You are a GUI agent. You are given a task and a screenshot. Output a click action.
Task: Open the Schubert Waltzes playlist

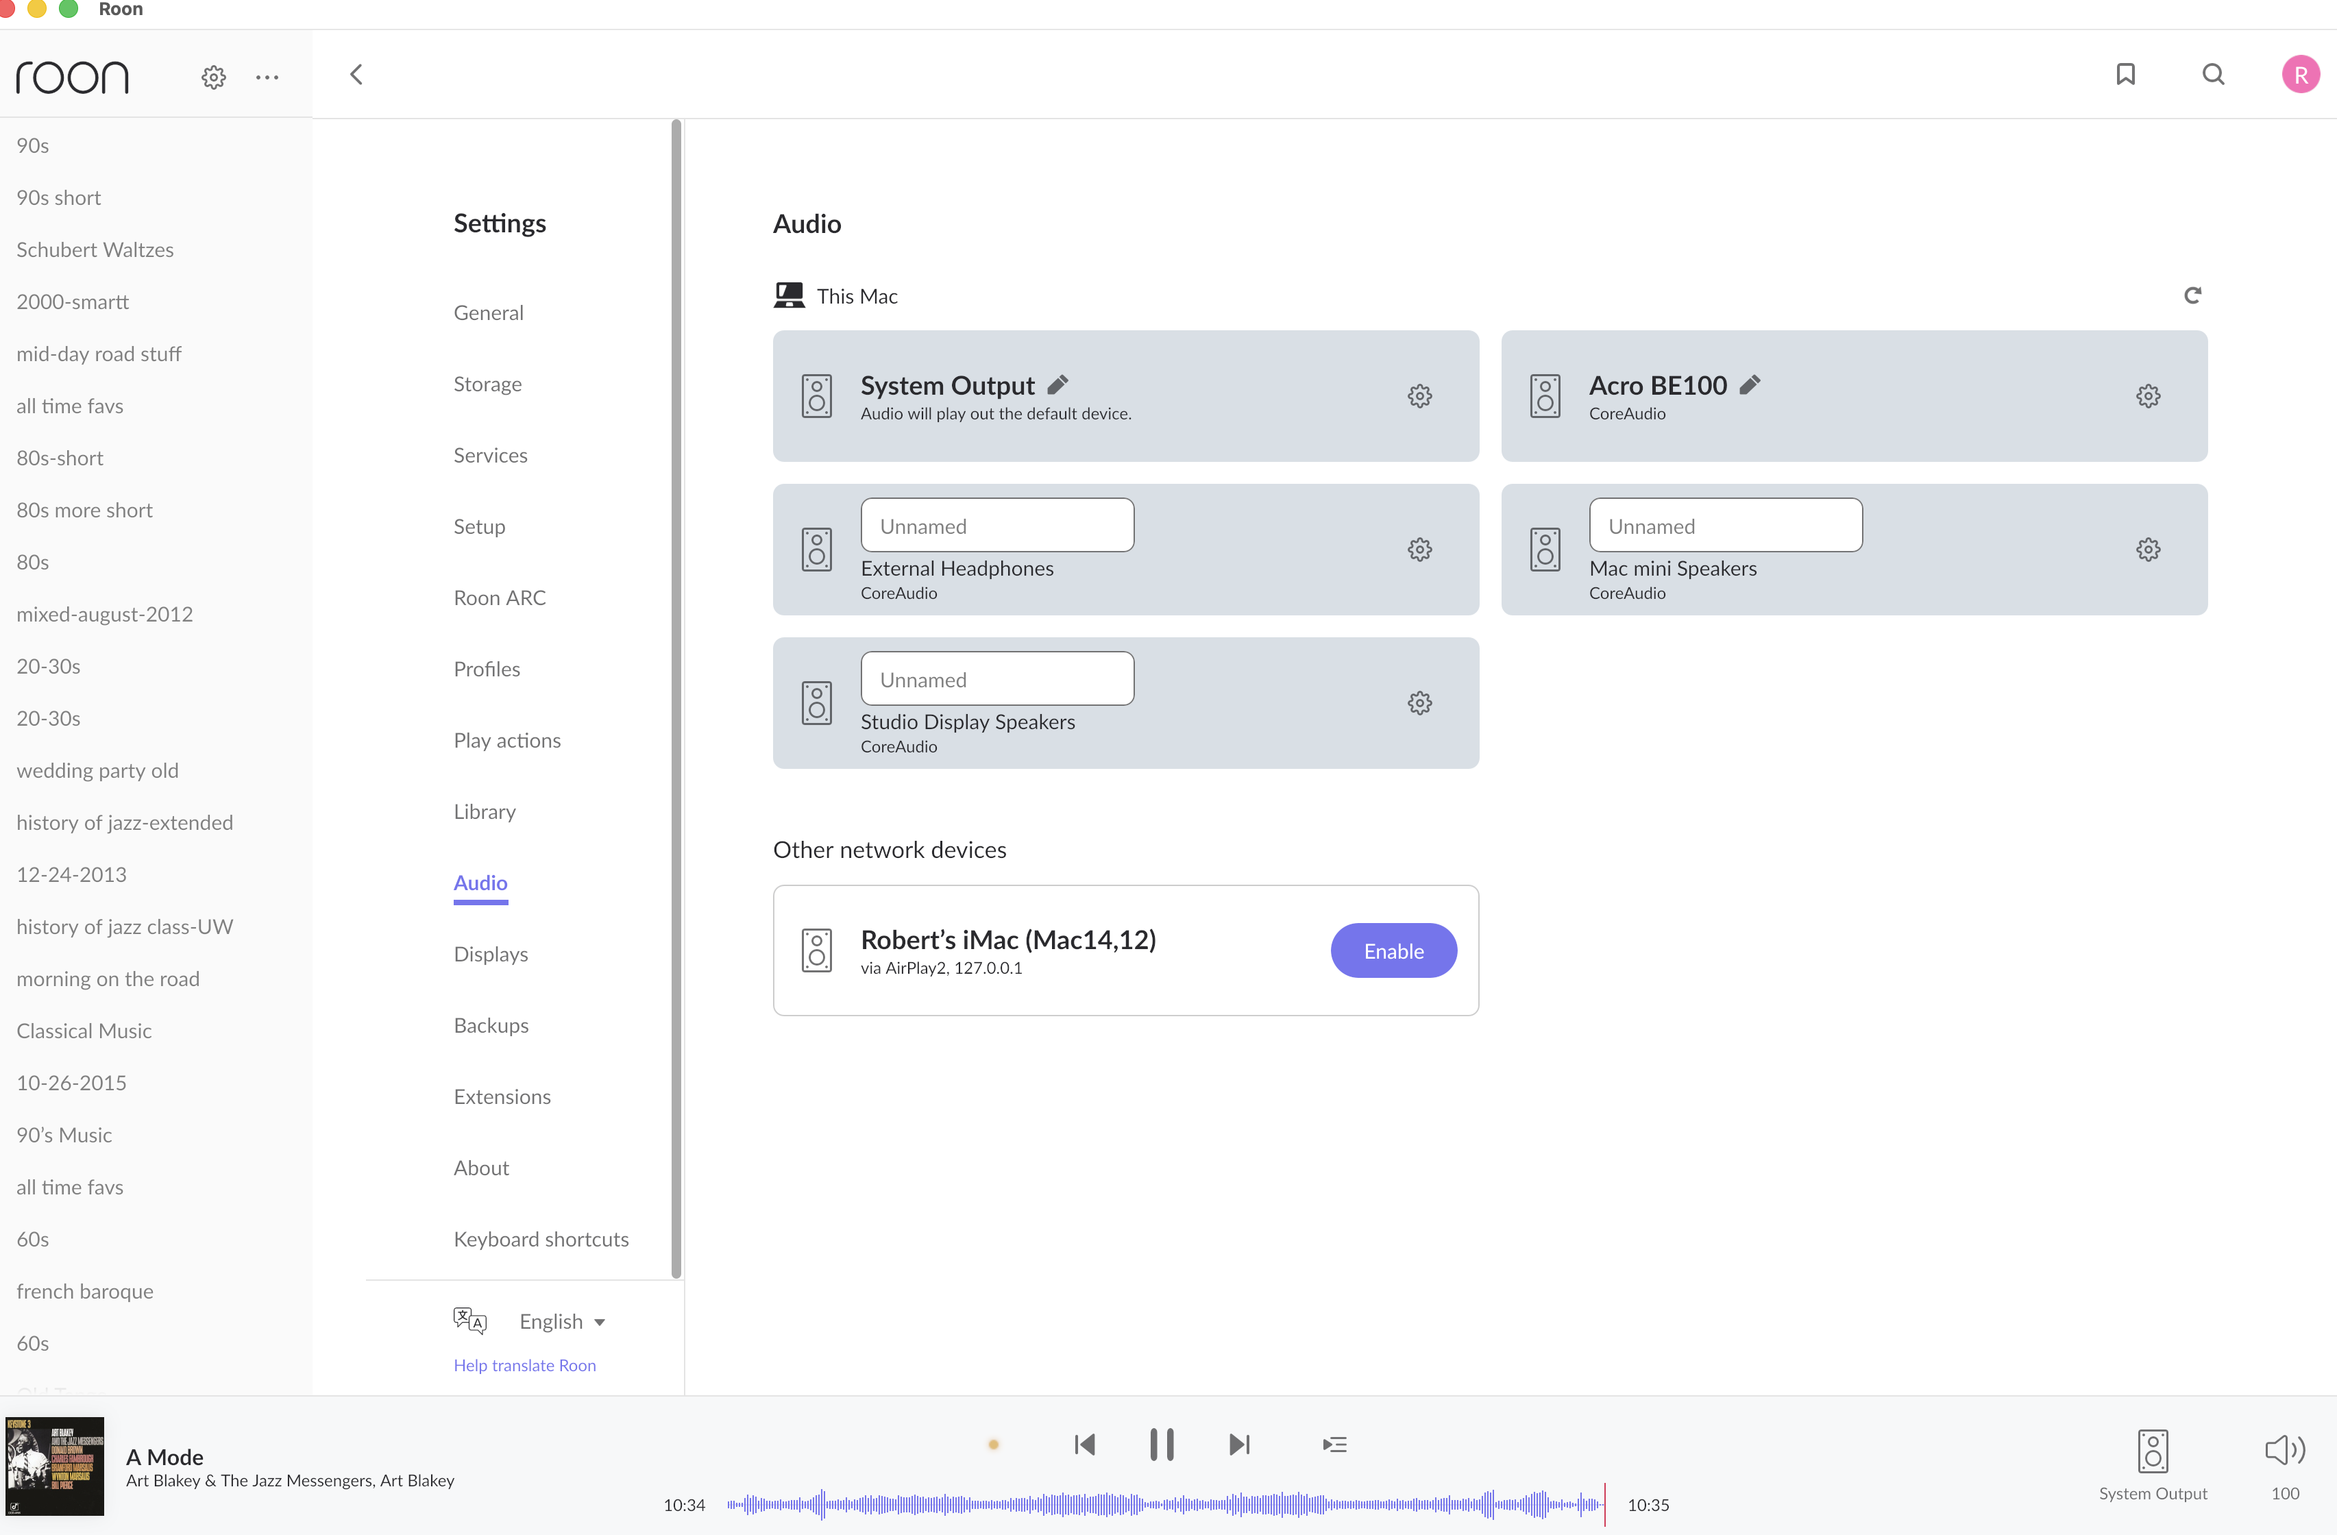(x=95, y=249)
